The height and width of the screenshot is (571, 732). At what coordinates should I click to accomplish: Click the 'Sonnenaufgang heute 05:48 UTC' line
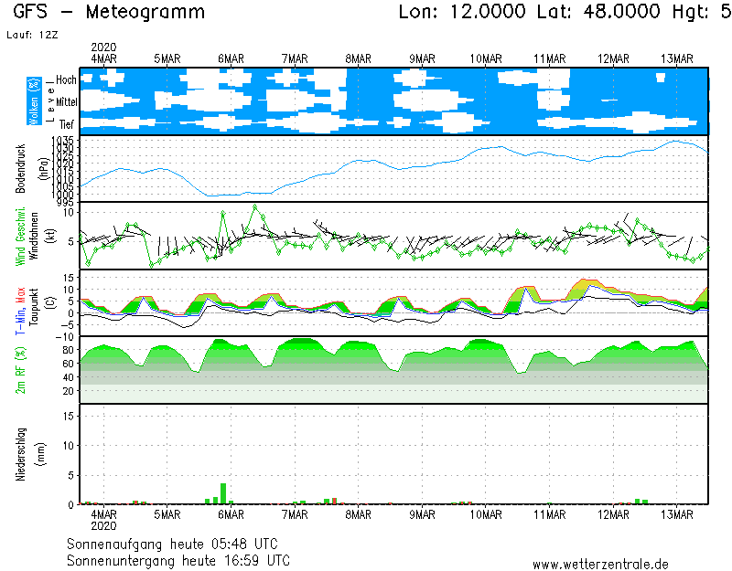tap(172, 544)
